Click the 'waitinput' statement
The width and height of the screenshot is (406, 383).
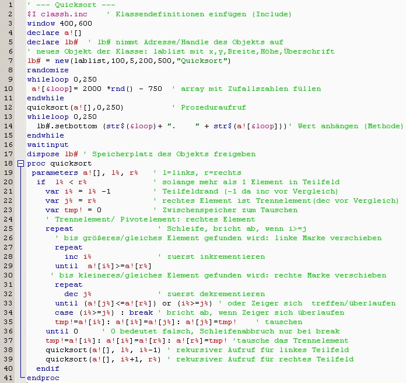click(48, 145)
